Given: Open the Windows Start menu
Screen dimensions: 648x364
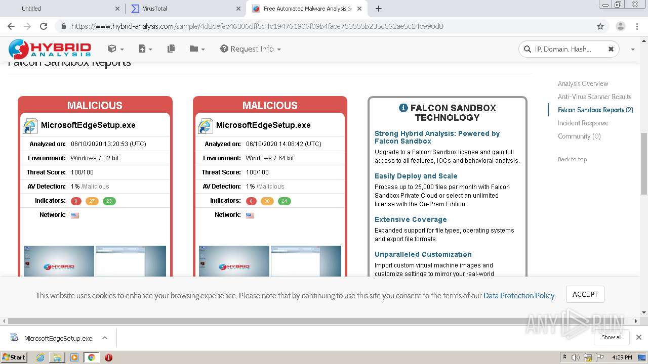Looking at the screenshot, I should (14, 357).
